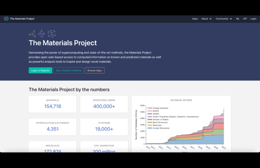
Task: Toggle Molecules legend entry in chart
Action: (155, 125)
